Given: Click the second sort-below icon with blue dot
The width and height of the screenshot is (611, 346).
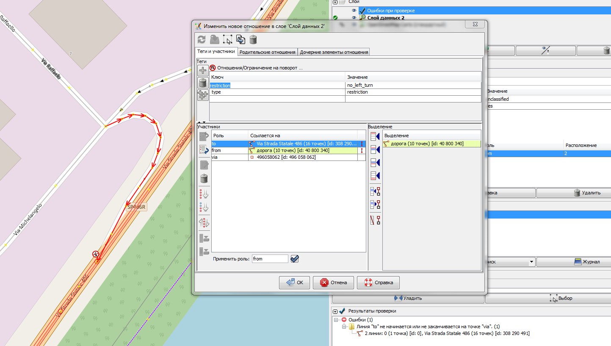Looking at the screenshot, I should (204, 207).
